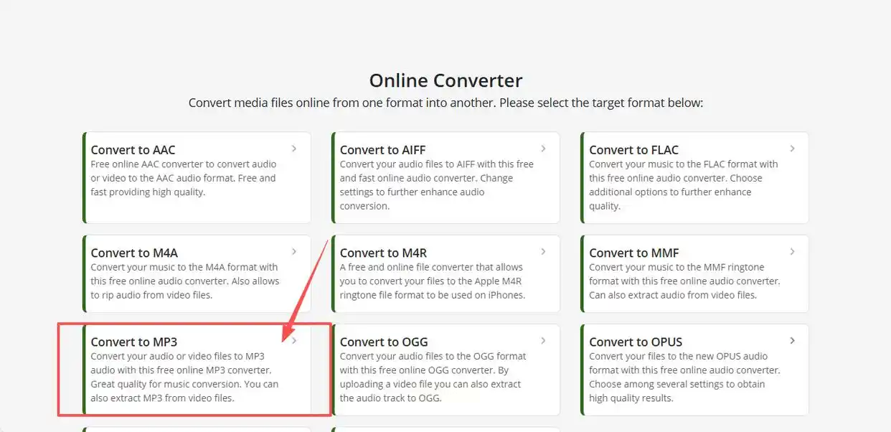This screenshot has height=432, width=891.
Task: Click the MMF ringtone description text
Action: tap(684, 281)
